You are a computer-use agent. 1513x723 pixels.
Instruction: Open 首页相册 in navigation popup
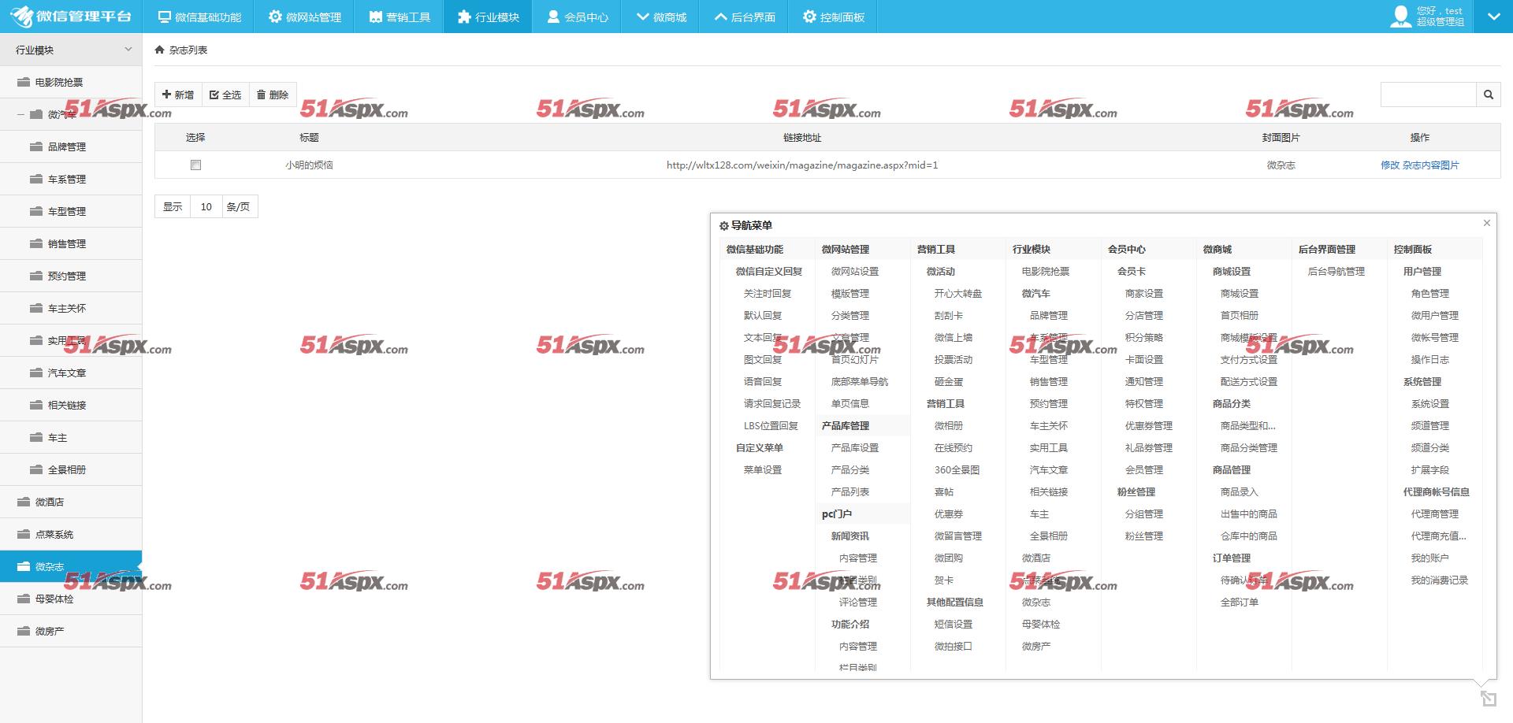(1240, 315)
